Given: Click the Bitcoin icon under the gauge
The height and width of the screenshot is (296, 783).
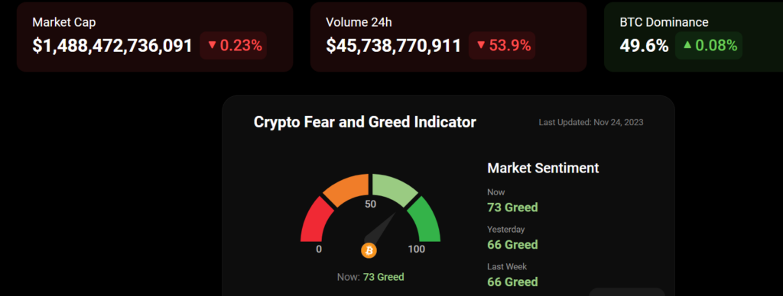Looking at the screenshot, I should click(x=369, y=251).
